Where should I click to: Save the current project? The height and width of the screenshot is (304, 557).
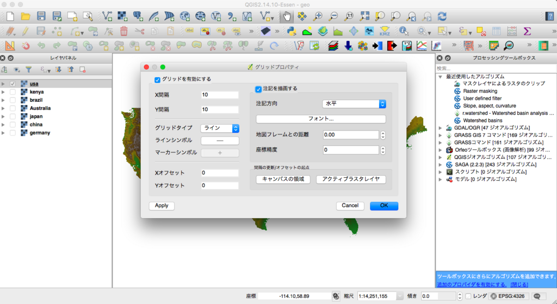point(41,16)
